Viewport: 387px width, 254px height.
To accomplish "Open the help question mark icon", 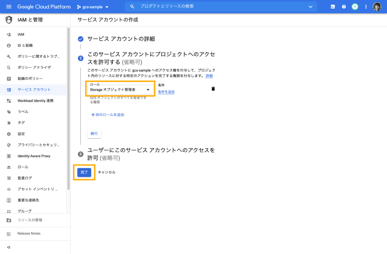I will 344,7.
